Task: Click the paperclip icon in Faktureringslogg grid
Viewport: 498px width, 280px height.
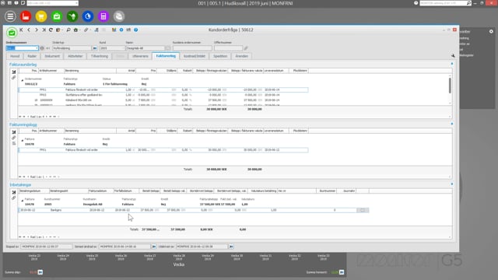Action: tap(14, 138)
